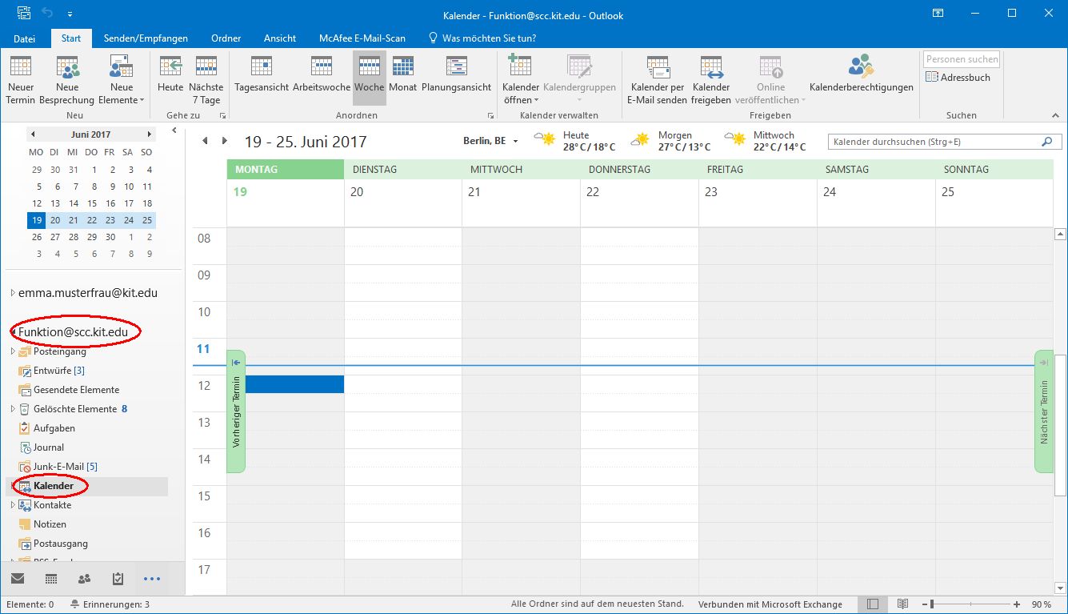Switch to Monat view

403,74
